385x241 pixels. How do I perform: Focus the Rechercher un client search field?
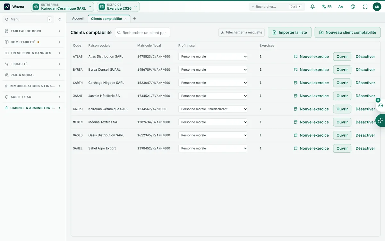(x=142, y=32)
